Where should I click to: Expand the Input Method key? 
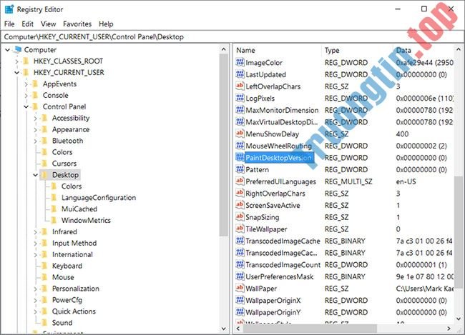35,243
